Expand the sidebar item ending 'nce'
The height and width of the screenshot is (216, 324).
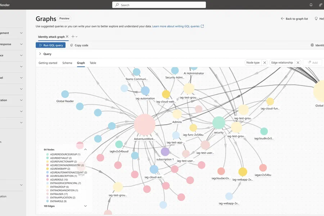tap(21, 55)
